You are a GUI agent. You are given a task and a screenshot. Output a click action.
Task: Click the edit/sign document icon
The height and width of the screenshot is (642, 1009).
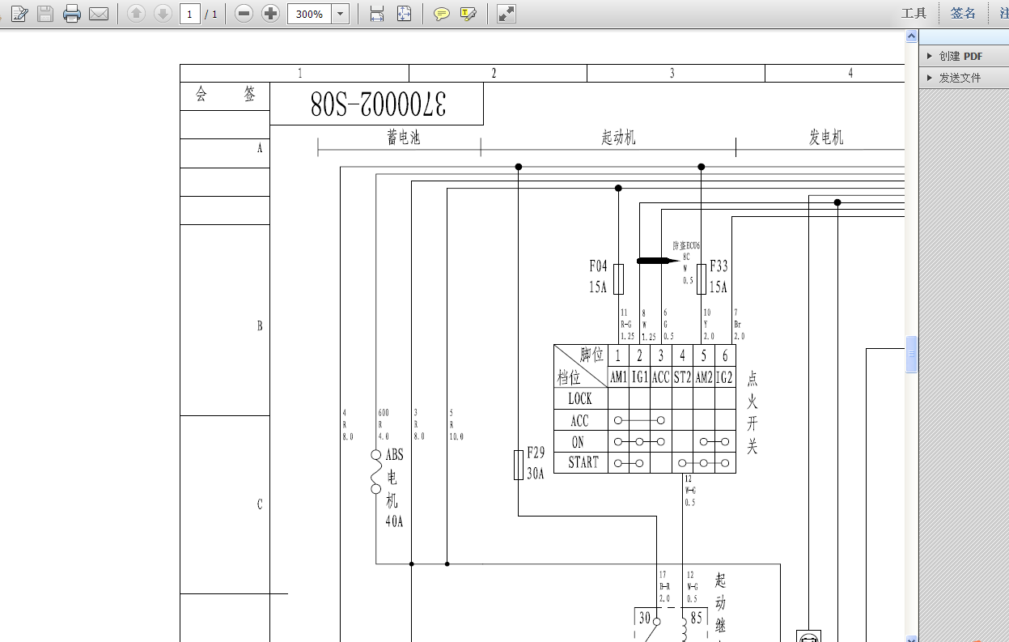20,14
